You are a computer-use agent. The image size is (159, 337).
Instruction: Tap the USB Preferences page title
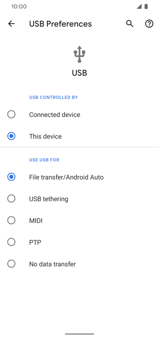61,24
